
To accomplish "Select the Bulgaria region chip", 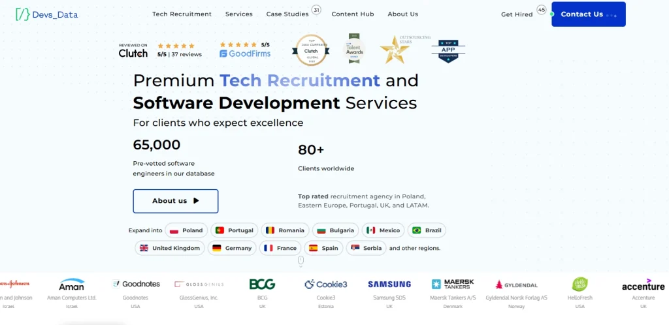I will (335, 230).
